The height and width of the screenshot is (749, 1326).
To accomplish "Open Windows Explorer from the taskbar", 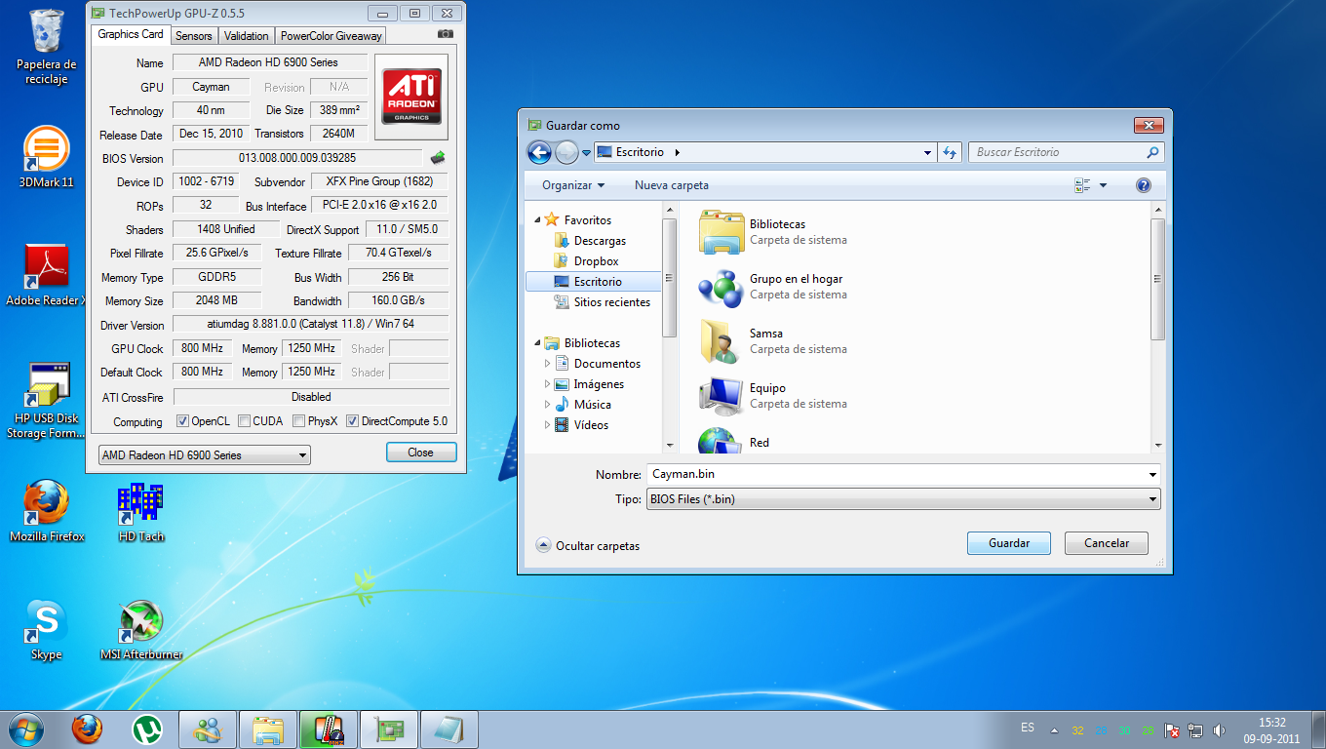I will pos(268,729).
